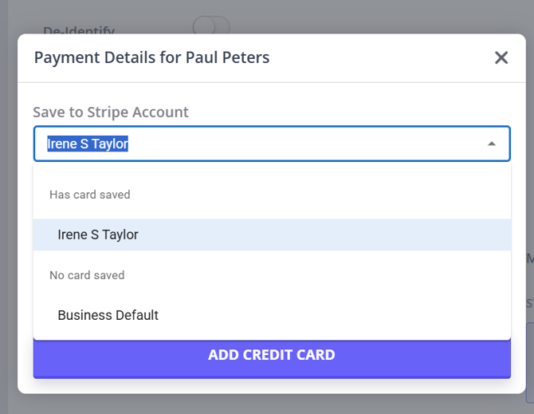Click the 'Save to Stripe Account' label

coord(111,112)
